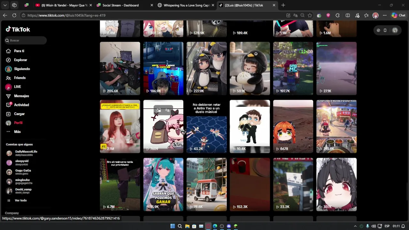Open browser Settings and more menu

pos(385,15)
